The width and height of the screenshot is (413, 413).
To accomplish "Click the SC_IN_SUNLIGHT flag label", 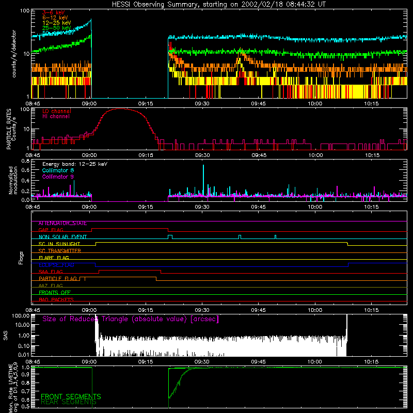I will pos(59,244).
